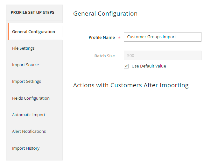Open the Alert Notifications step
The height and width of the screenshot is (164, 218).
[29, 131]
